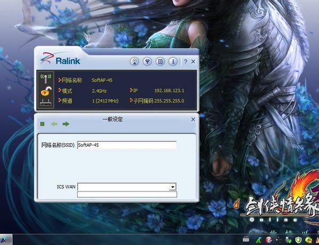Open the keyboard tray icon
319x245 pixels.
tap(246, 240)
